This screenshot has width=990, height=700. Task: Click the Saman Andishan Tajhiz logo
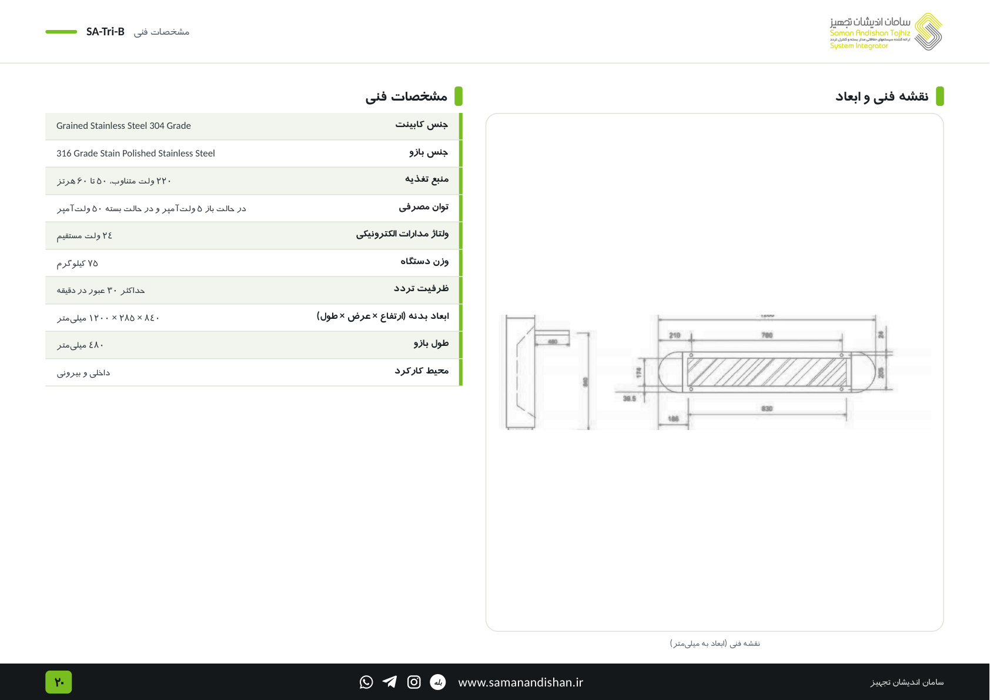(886, 32)
